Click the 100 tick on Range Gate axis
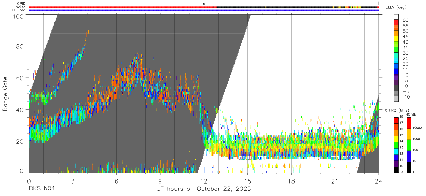 18,16
